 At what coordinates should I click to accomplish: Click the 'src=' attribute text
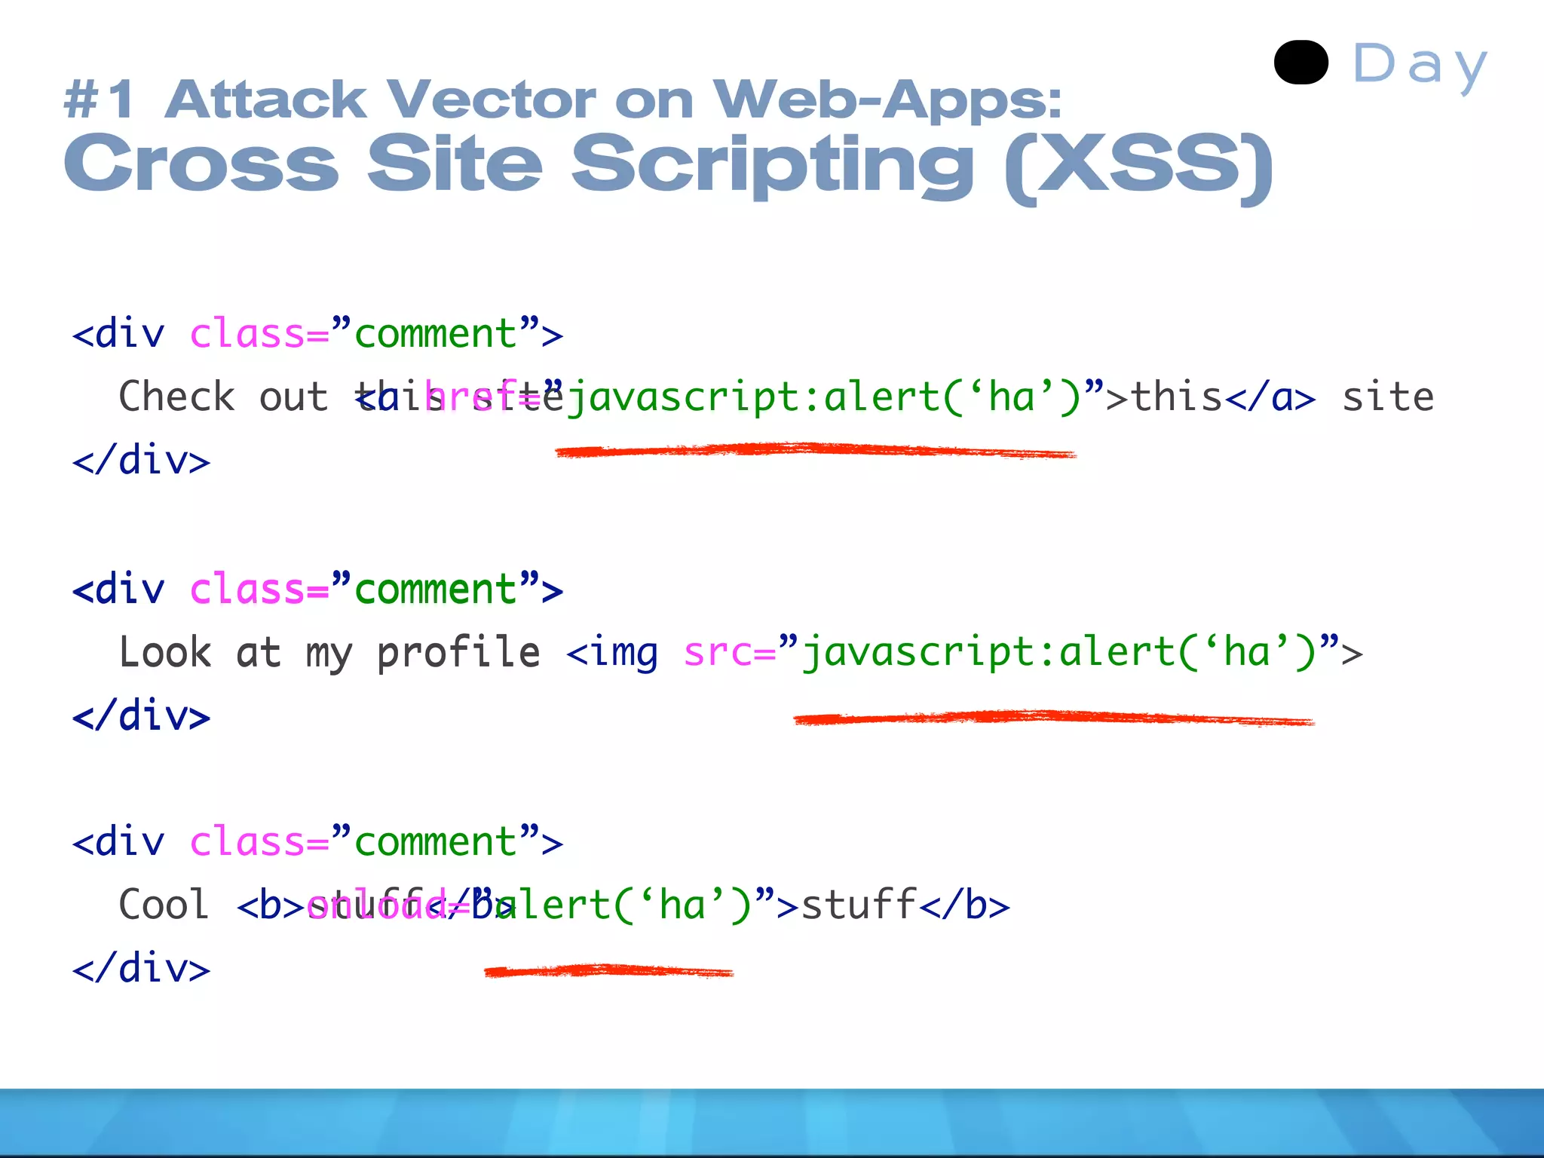730,653
